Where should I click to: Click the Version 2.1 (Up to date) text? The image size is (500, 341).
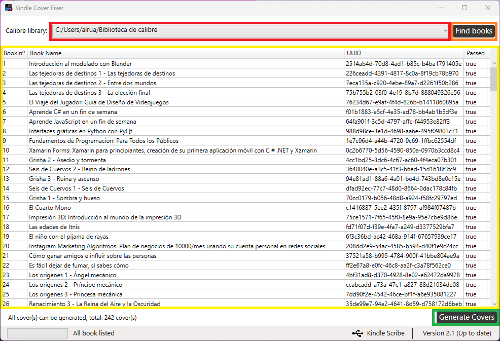pos(456,333)
